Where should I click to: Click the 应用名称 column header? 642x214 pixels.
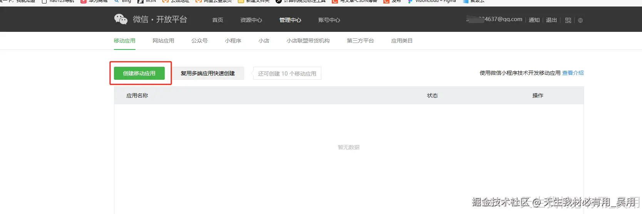point(137,95)
